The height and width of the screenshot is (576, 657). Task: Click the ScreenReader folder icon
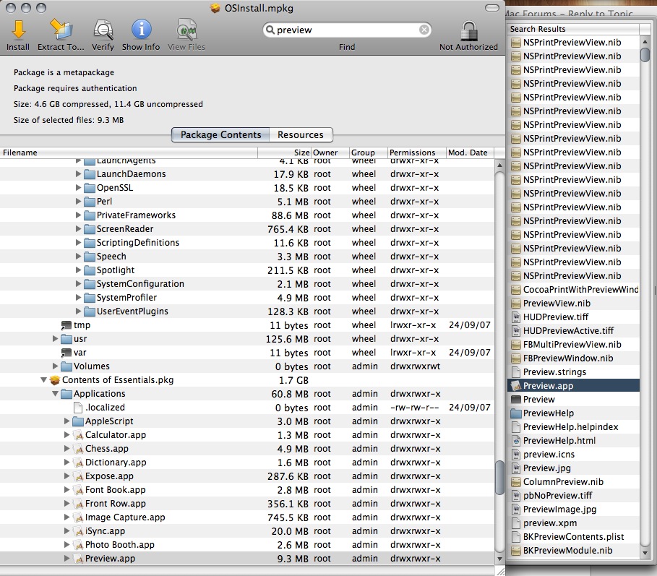tap(89, 229)
